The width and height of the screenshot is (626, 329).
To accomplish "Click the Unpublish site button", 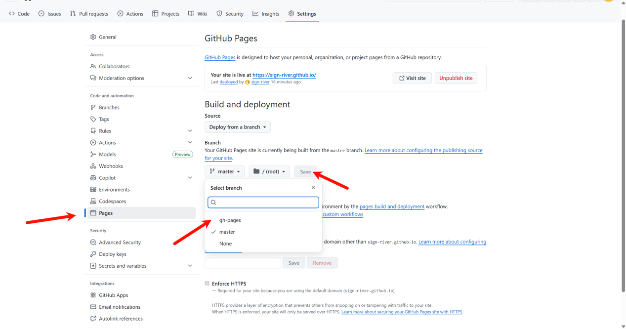I will click(x=456, y=78).
